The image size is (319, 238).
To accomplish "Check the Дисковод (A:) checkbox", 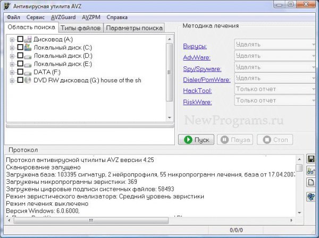I will pos(20,39).
